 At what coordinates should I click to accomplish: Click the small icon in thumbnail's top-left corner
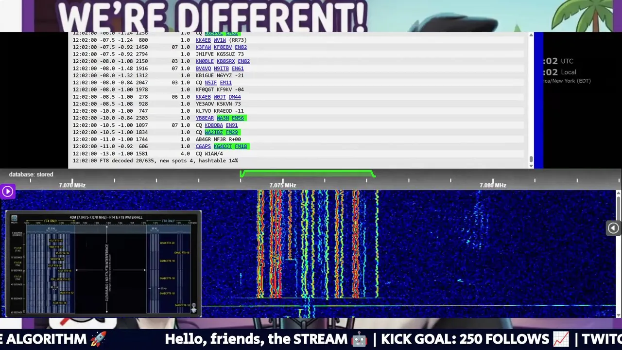point(14,219)
